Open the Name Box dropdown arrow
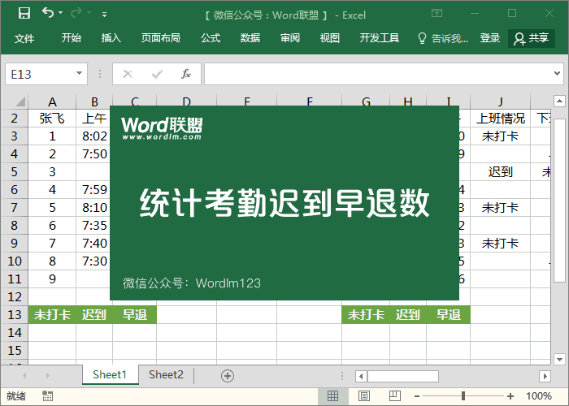The width and height of the screenshot is (569, 406). tap(79, 74)
